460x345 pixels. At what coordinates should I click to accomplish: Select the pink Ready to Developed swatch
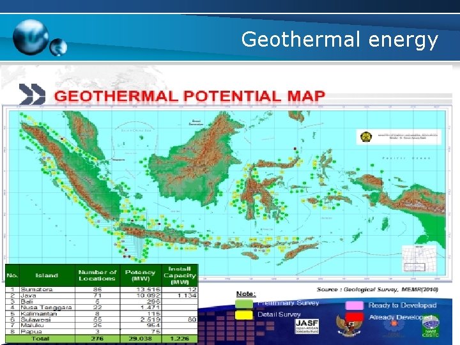(355, 305)
